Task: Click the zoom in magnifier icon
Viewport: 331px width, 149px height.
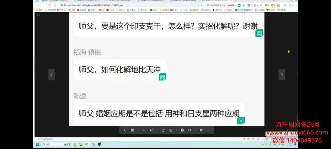Action: click(144, 130)
